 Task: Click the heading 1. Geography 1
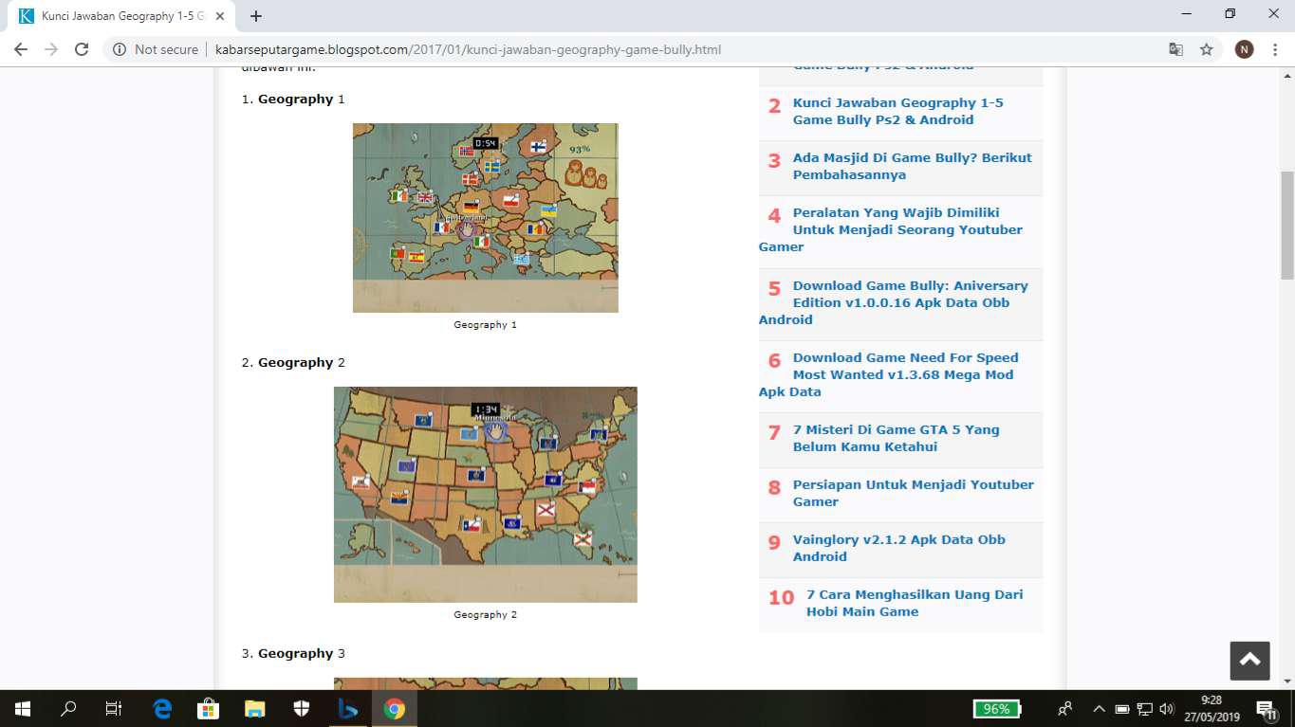coord(293,100)
